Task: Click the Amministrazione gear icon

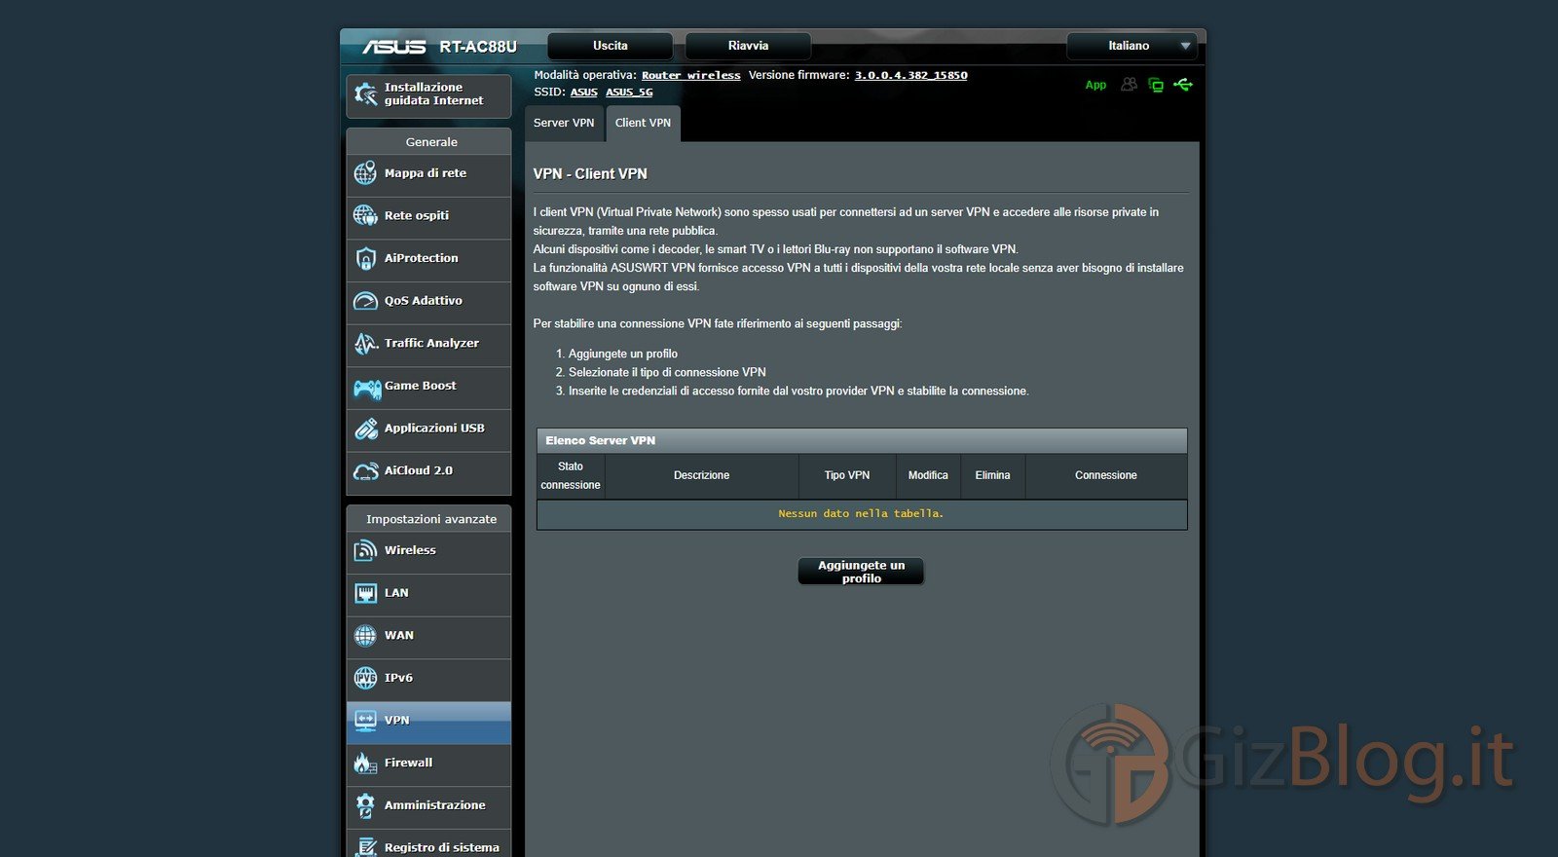Action: (x=365, y=805)
